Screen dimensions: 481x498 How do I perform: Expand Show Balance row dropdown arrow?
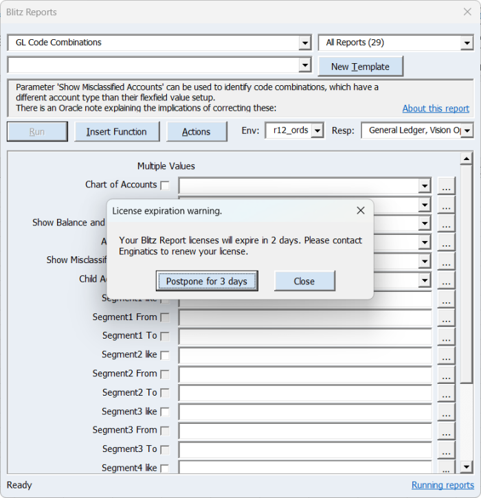tap(425, 223)
